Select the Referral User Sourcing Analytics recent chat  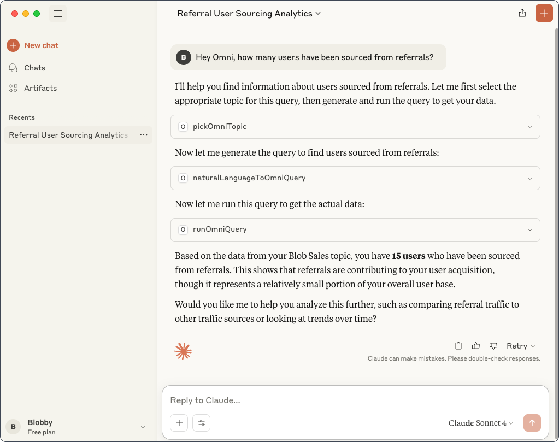pos(68,135)
